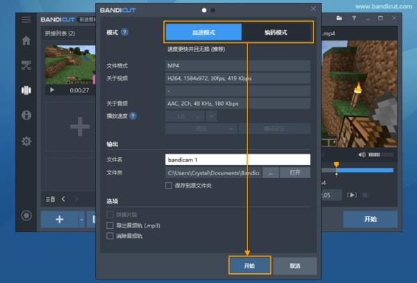This screenshot has height=283, width=417.
Task: Open Settings gear in the sidebar
Action: coord(26,141)
